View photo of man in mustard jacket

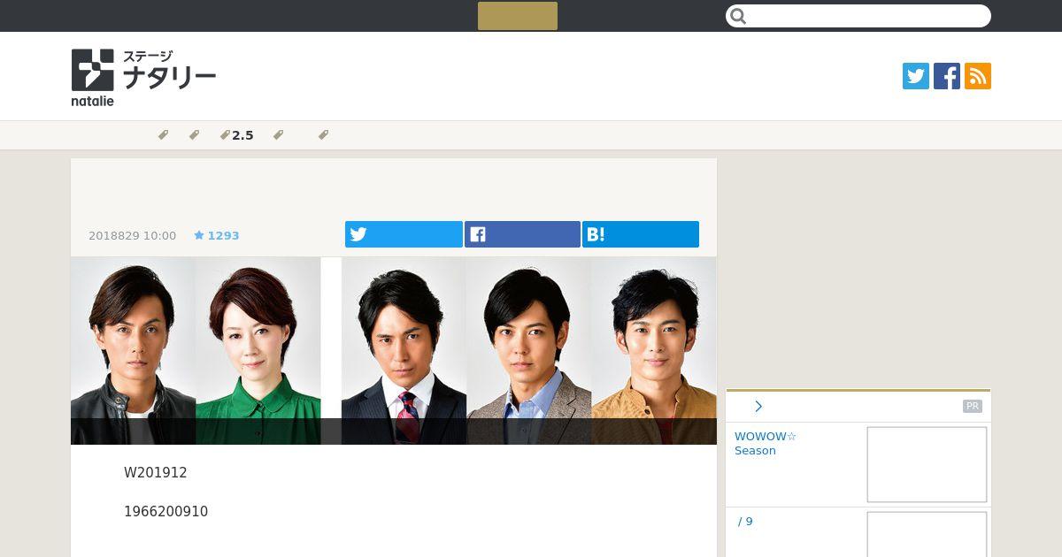[654, 351]
